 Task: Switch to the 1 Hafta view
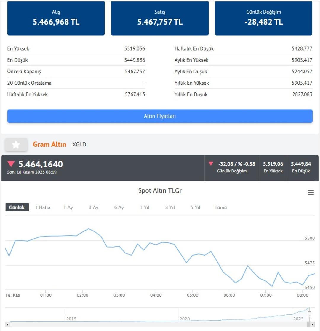(x=43, y=207)
